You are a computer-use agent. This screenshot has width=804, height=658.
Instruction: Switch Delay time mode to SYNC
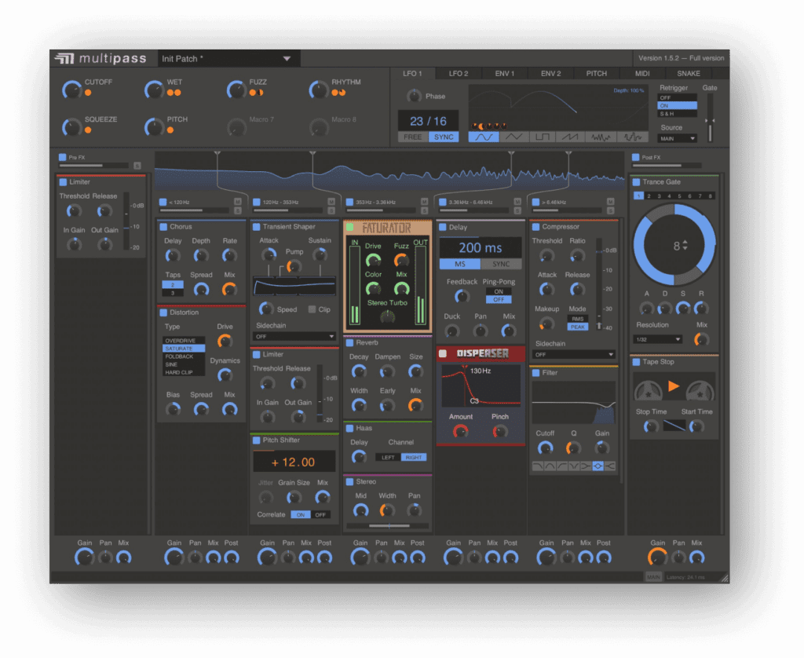501,264
